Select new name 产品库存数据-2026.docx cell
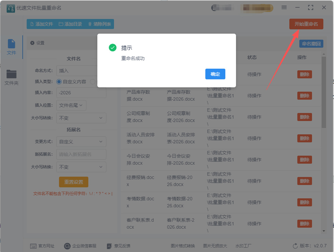Viewport: 334px width, 252px height. (x=181, y=95)
